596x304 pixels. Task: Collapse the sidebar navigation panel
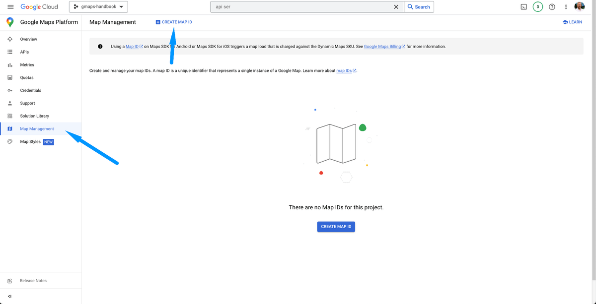point(9,297)
